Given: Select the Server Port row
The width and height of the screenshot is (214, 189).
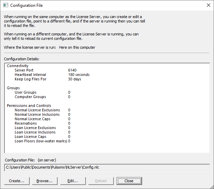Looking at the screenshot, I should click(24, 70).
